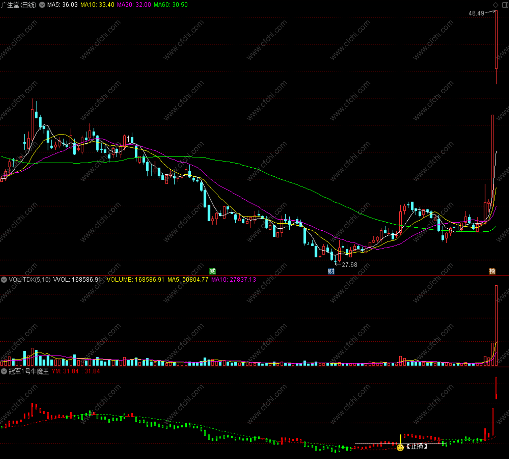Select the MA5: 36.09 indicator label
The width and height of the screenshot is (509, 459).
tap(62, 5)
